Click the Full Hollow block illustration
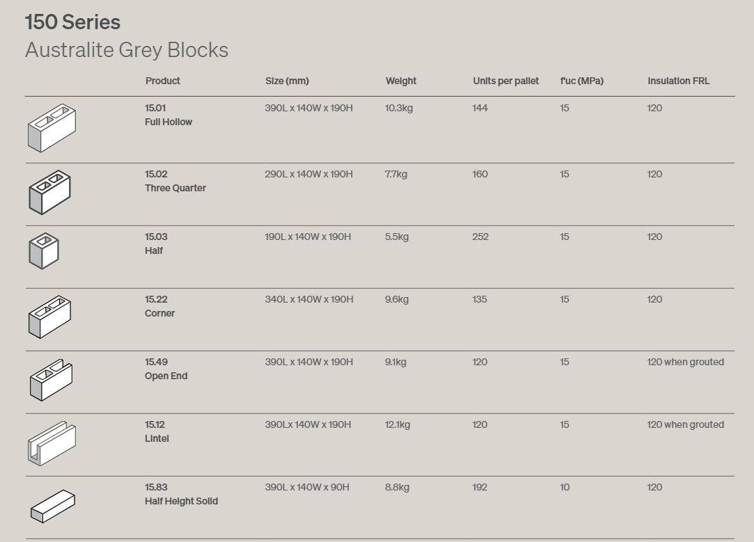The image size is (754, 542). [52, 128]
